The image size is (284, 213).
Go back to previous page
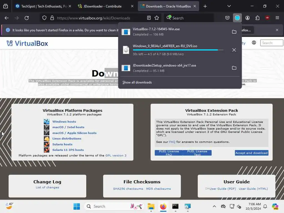tap(7, 18)
